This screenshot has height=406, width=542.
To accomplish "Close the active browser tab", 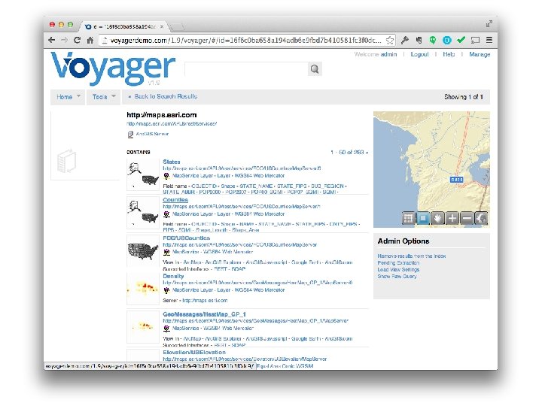I will [x=162, y=26].
